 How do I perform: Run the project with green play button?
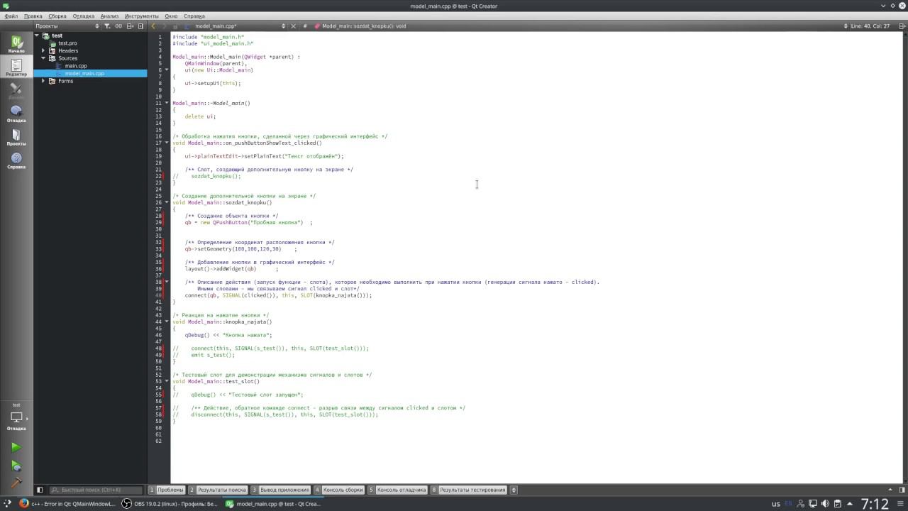pos(16,447)
